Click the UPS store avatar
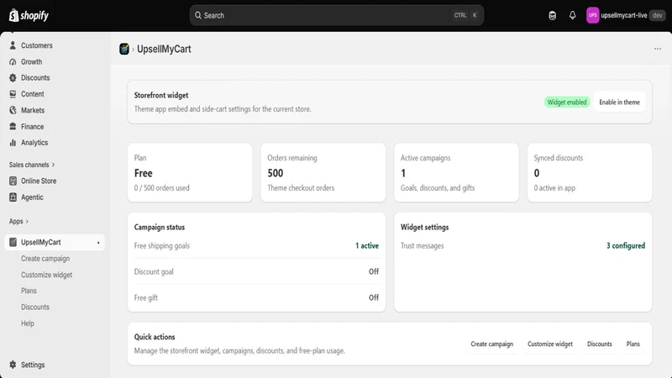The image size is (672, 378). (593, 15)
